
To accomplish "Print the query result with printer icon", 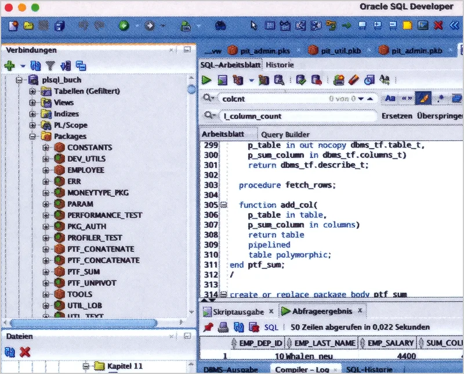I will (223, 327).
